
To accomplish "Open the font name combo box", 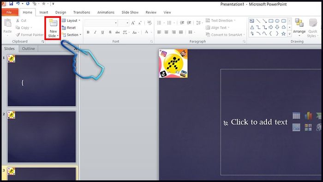I will click(101, 23).
